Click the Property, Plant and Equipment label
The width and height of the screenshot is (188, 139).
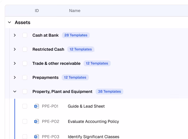coord(62,91)
